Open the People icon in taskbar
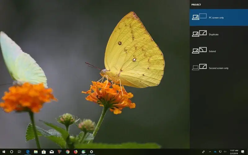 (x=203, y=152)
